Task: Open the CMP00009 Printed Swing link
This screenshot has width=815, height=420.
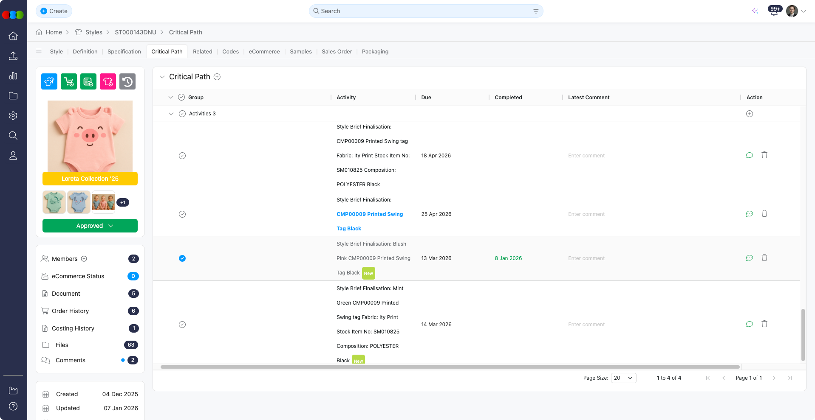Action: (x=370, y=214)
